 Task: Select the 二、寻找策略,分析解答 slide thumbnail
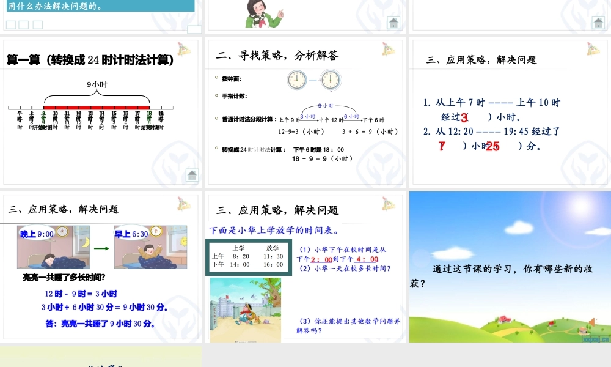(305, 112)
